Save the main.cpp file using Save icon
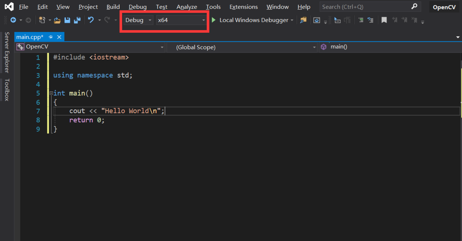The width and height of the screenshot is (462, 241). 67,20
